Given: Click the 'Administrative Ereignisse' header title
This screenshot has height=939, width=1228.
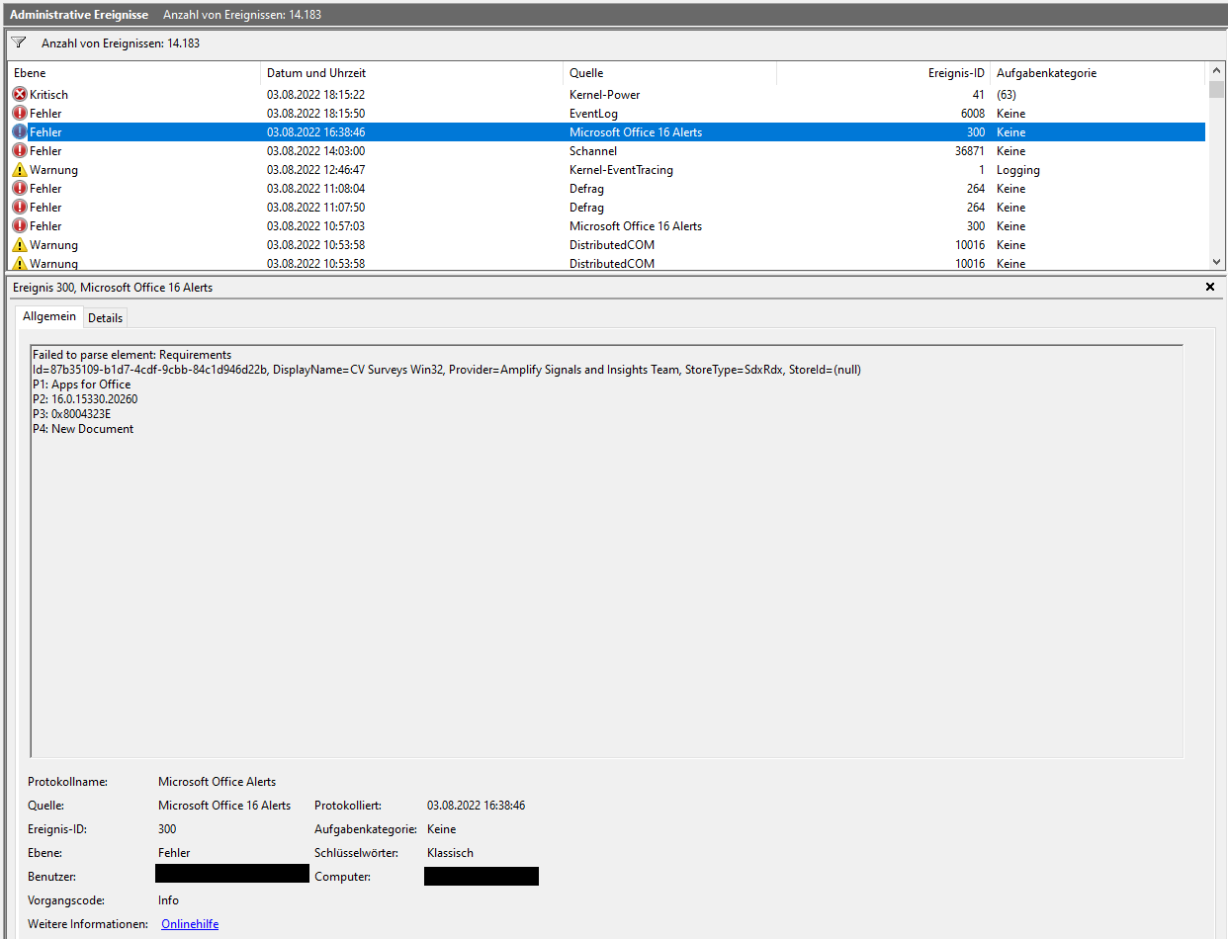Looking at the screenshot, I should (x=79, y=15).
